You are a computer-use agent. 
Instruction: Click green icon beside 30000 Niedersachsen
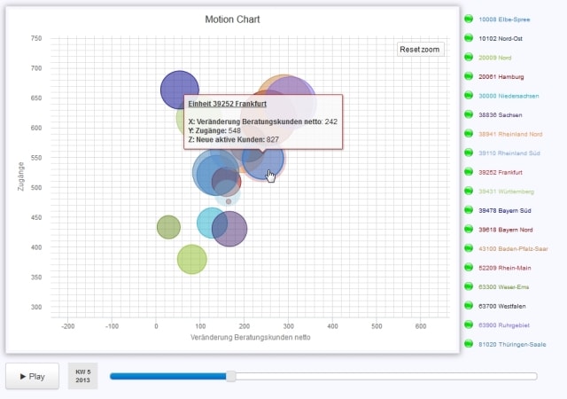pos(469,96)
